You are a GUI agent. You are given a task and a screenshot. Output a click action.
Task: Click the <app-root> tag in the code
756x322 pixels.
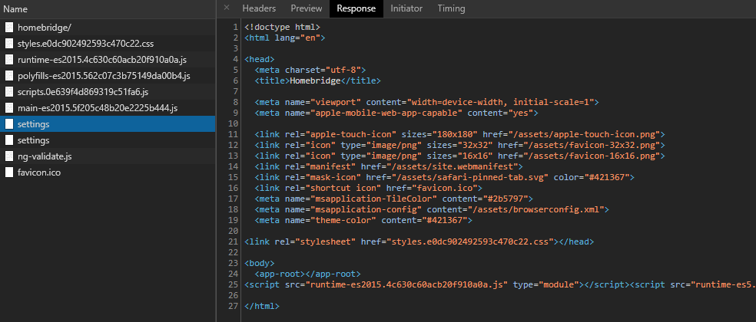(280, 274)
